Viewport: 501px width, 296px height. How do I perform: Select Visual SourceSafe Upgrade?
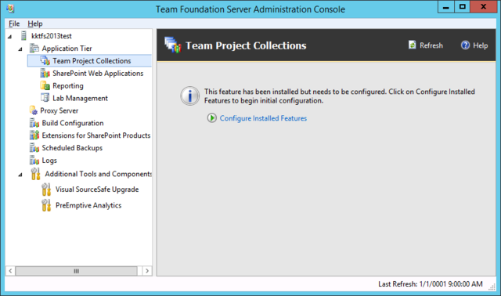click(97, 190)
